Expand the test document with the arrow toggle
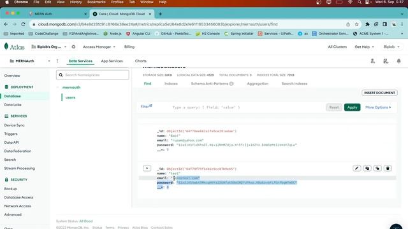408x229 pixels. coord(147,168)
